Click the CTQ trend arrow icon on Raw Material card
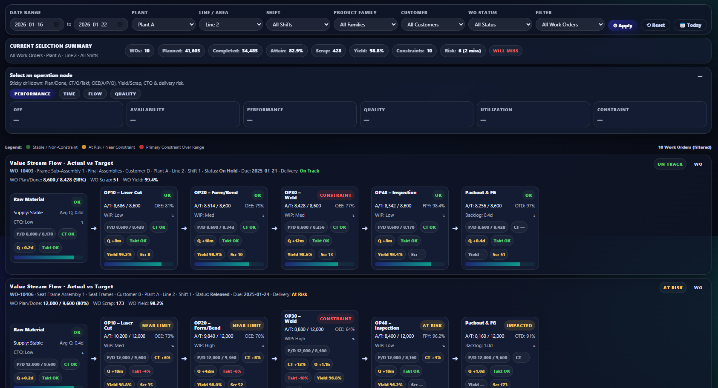 click(x=82, y=222)
